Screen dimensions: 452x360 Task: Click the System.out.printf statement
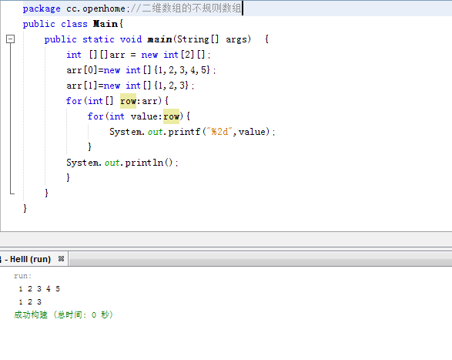click(x=193, y=132)
